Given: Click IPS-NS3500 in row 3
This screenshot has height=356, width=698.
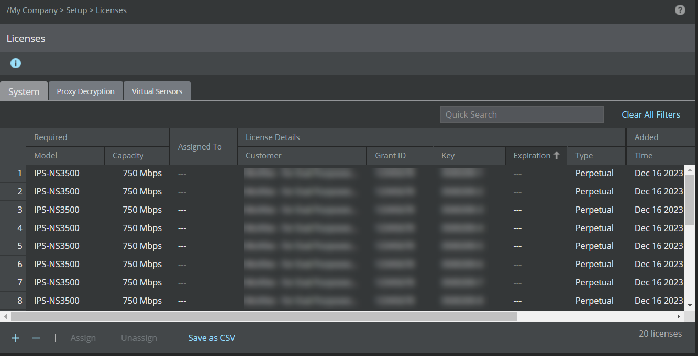Looking at the screenshot, I should (x=57, y=210).
